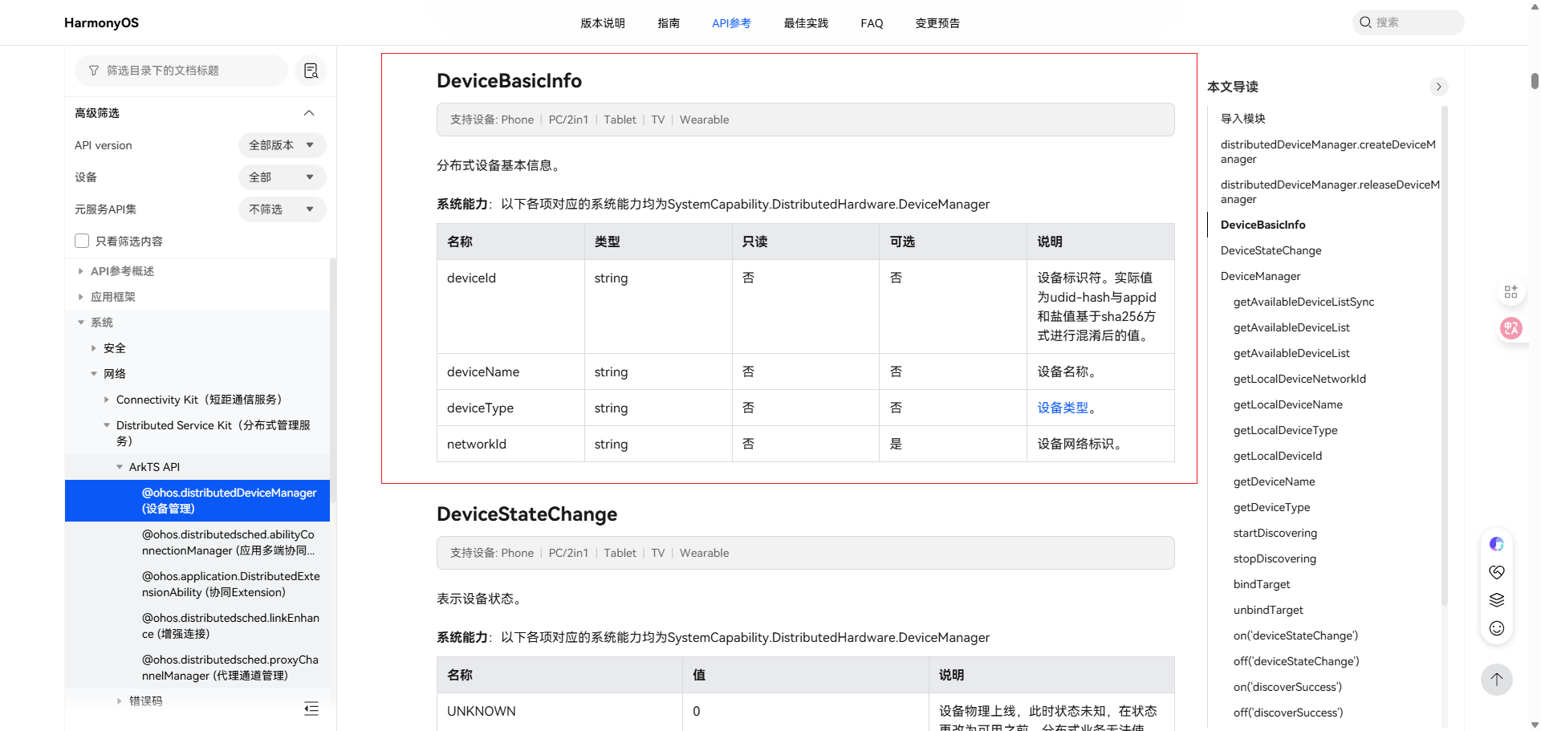Viewport: 1541px width, 731px height.
Task: Open the 元服务API集 不筛选 dropdown
Action: [282, 209]
